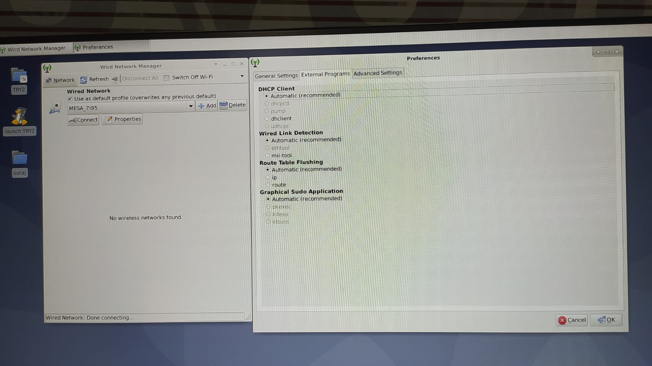Select ip for route table flushing

click(x=268, y=178)
